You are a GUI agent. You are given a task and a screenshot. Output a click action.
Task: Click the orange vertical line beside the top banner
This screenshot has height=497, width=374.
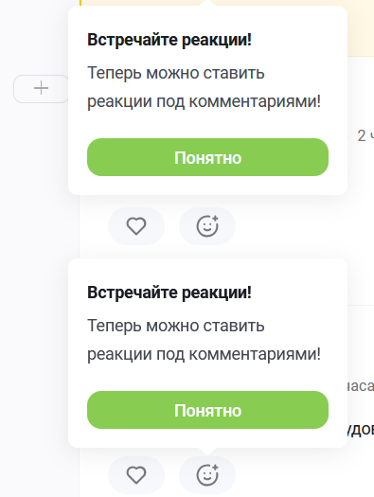click(x=80, y=3)
